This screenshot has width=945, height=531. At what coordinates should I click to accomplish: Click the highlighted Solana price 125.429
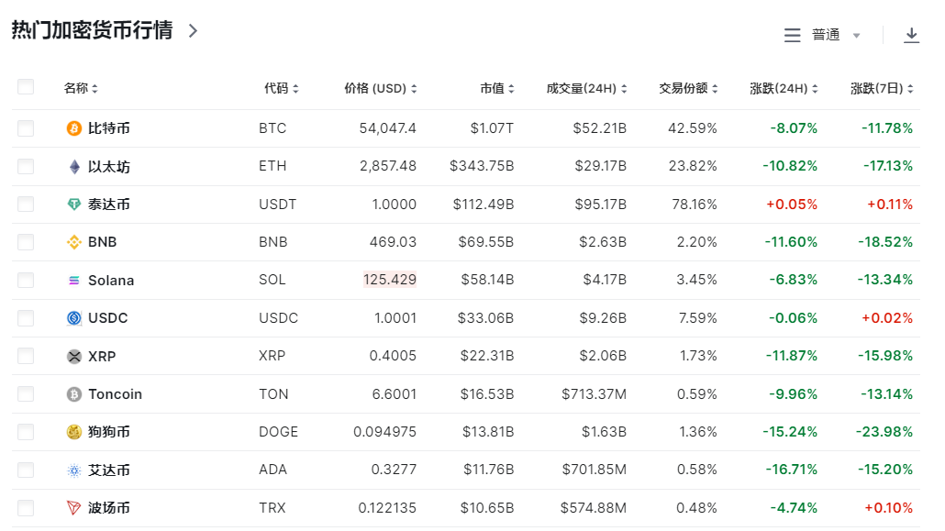pyautogui.click(x=389, y=281)
